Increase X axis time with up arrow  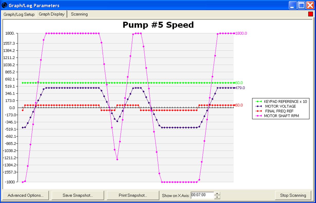(217, 193)
